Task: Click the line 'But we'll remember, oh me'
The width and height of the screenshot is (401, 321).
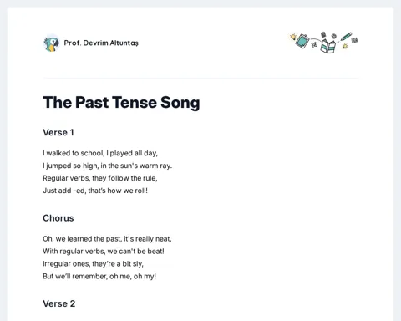Action: [x=99, y=276]
